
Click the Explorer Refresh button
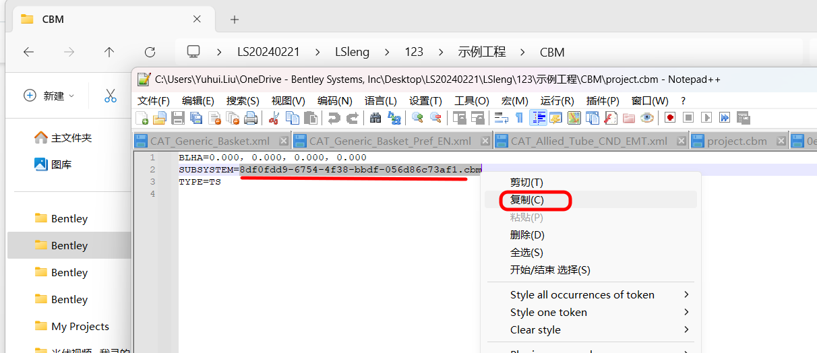[x=150, y=52]
